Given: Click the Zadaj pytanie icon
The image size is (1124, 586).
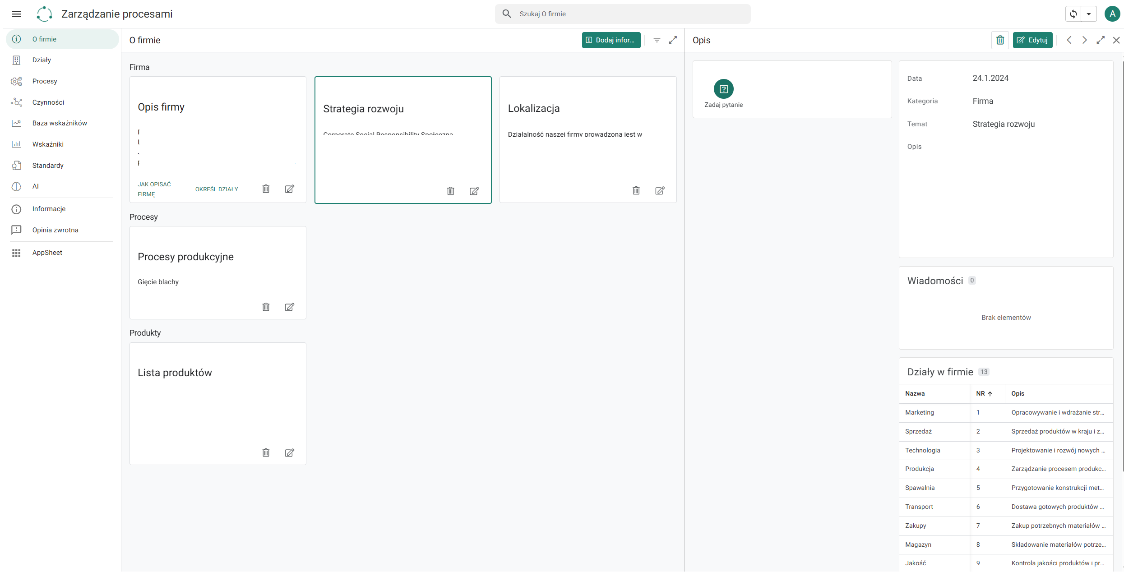Looking at the screenshot, I should (x=723, y=89).
